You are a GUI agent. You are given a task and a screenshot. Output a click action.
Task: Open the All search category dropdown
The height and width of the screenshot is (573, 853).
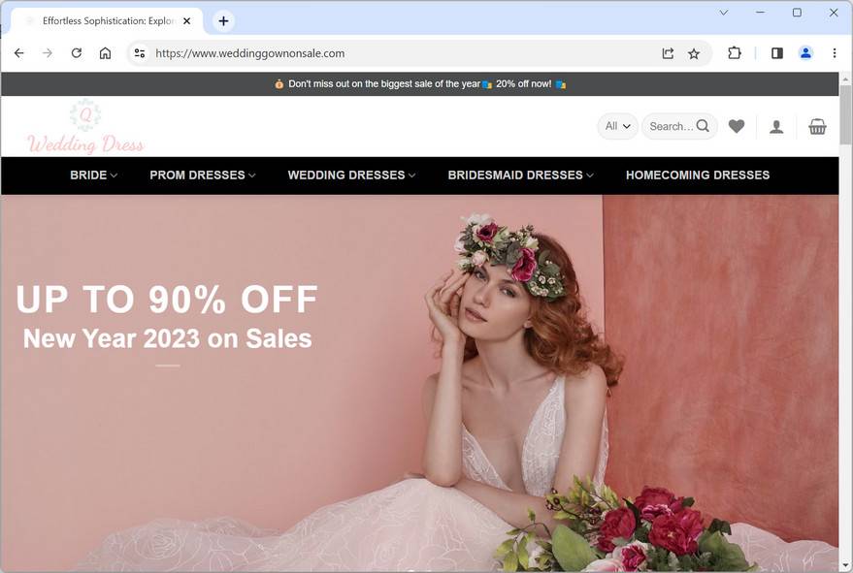617,126
